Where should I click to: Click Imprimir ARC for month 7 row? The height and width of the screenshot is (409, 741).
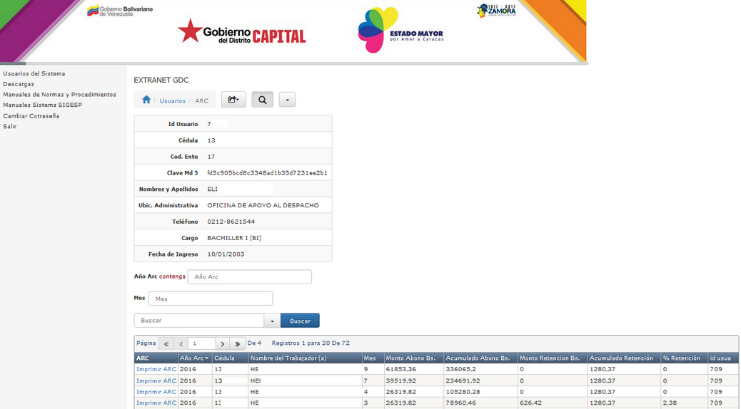click(156, 380)
